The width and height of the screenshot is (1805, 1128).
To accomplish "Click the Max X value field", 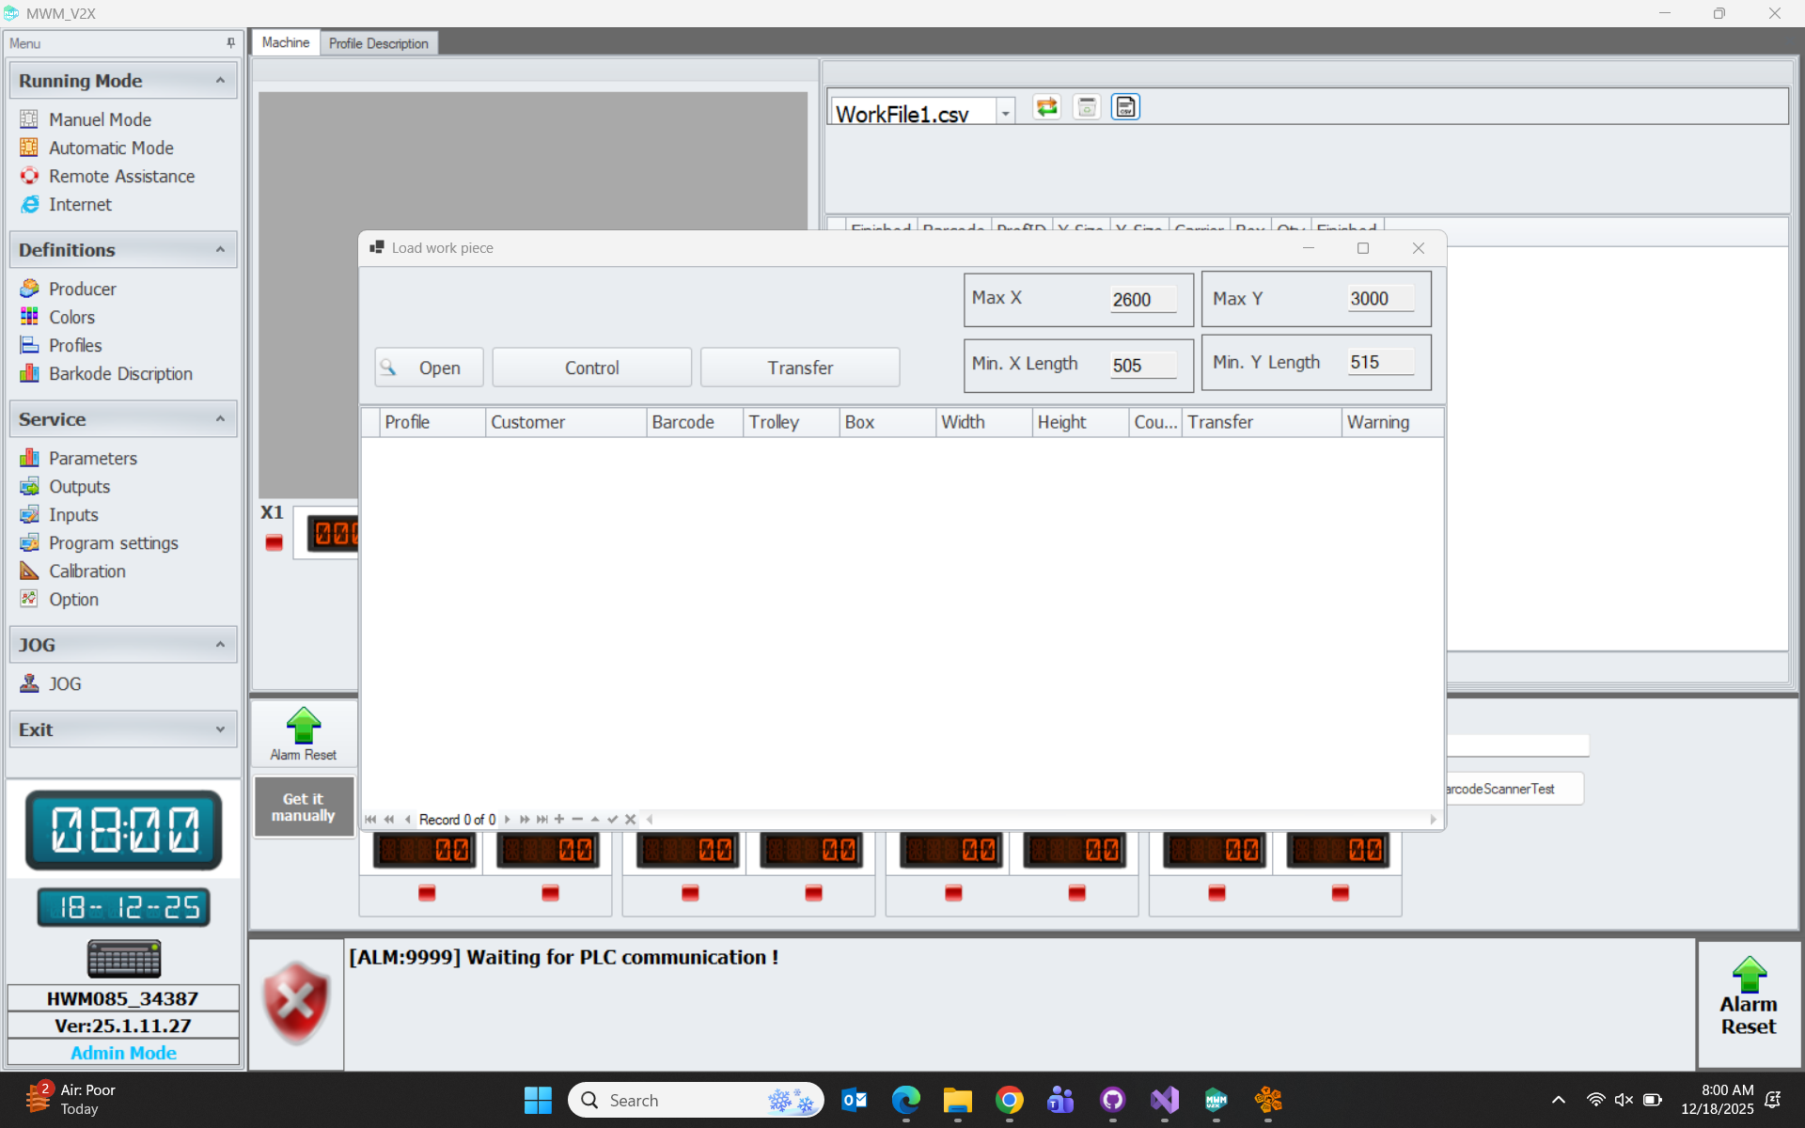I will [1142, 300].
